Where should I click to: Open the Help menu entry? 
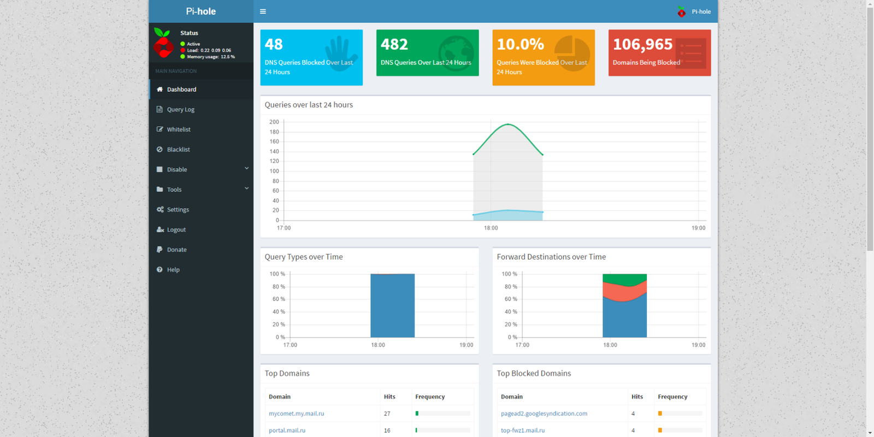pos(201,269)
